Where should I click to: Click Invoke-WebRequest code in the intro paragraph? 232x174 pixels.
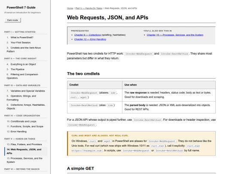139,54
